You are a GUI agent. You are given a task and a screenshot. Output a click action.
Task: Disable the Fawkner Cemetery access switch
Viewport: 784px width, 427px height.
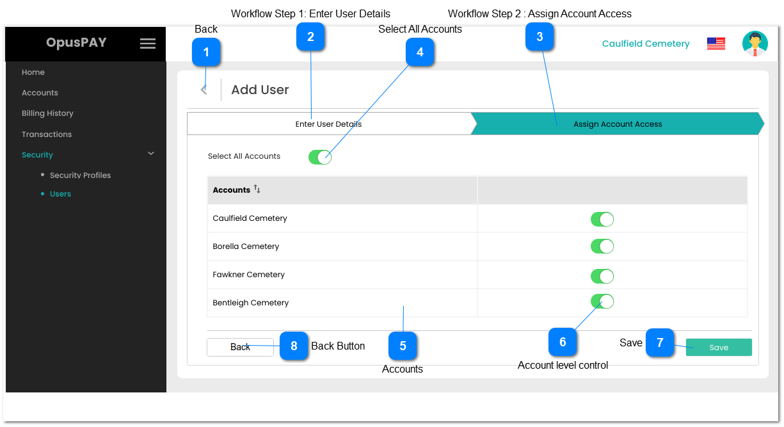point(602,276)
